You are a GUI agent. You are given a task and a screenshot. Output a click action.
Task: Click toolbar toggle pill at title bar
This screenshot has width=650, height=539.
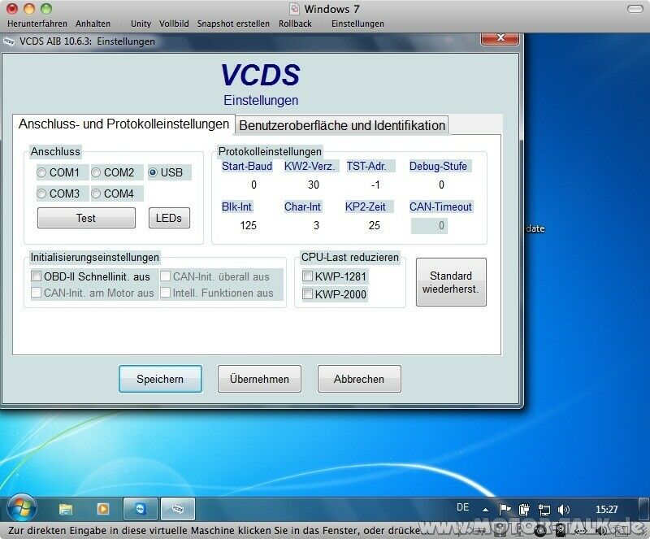[635, 9]
